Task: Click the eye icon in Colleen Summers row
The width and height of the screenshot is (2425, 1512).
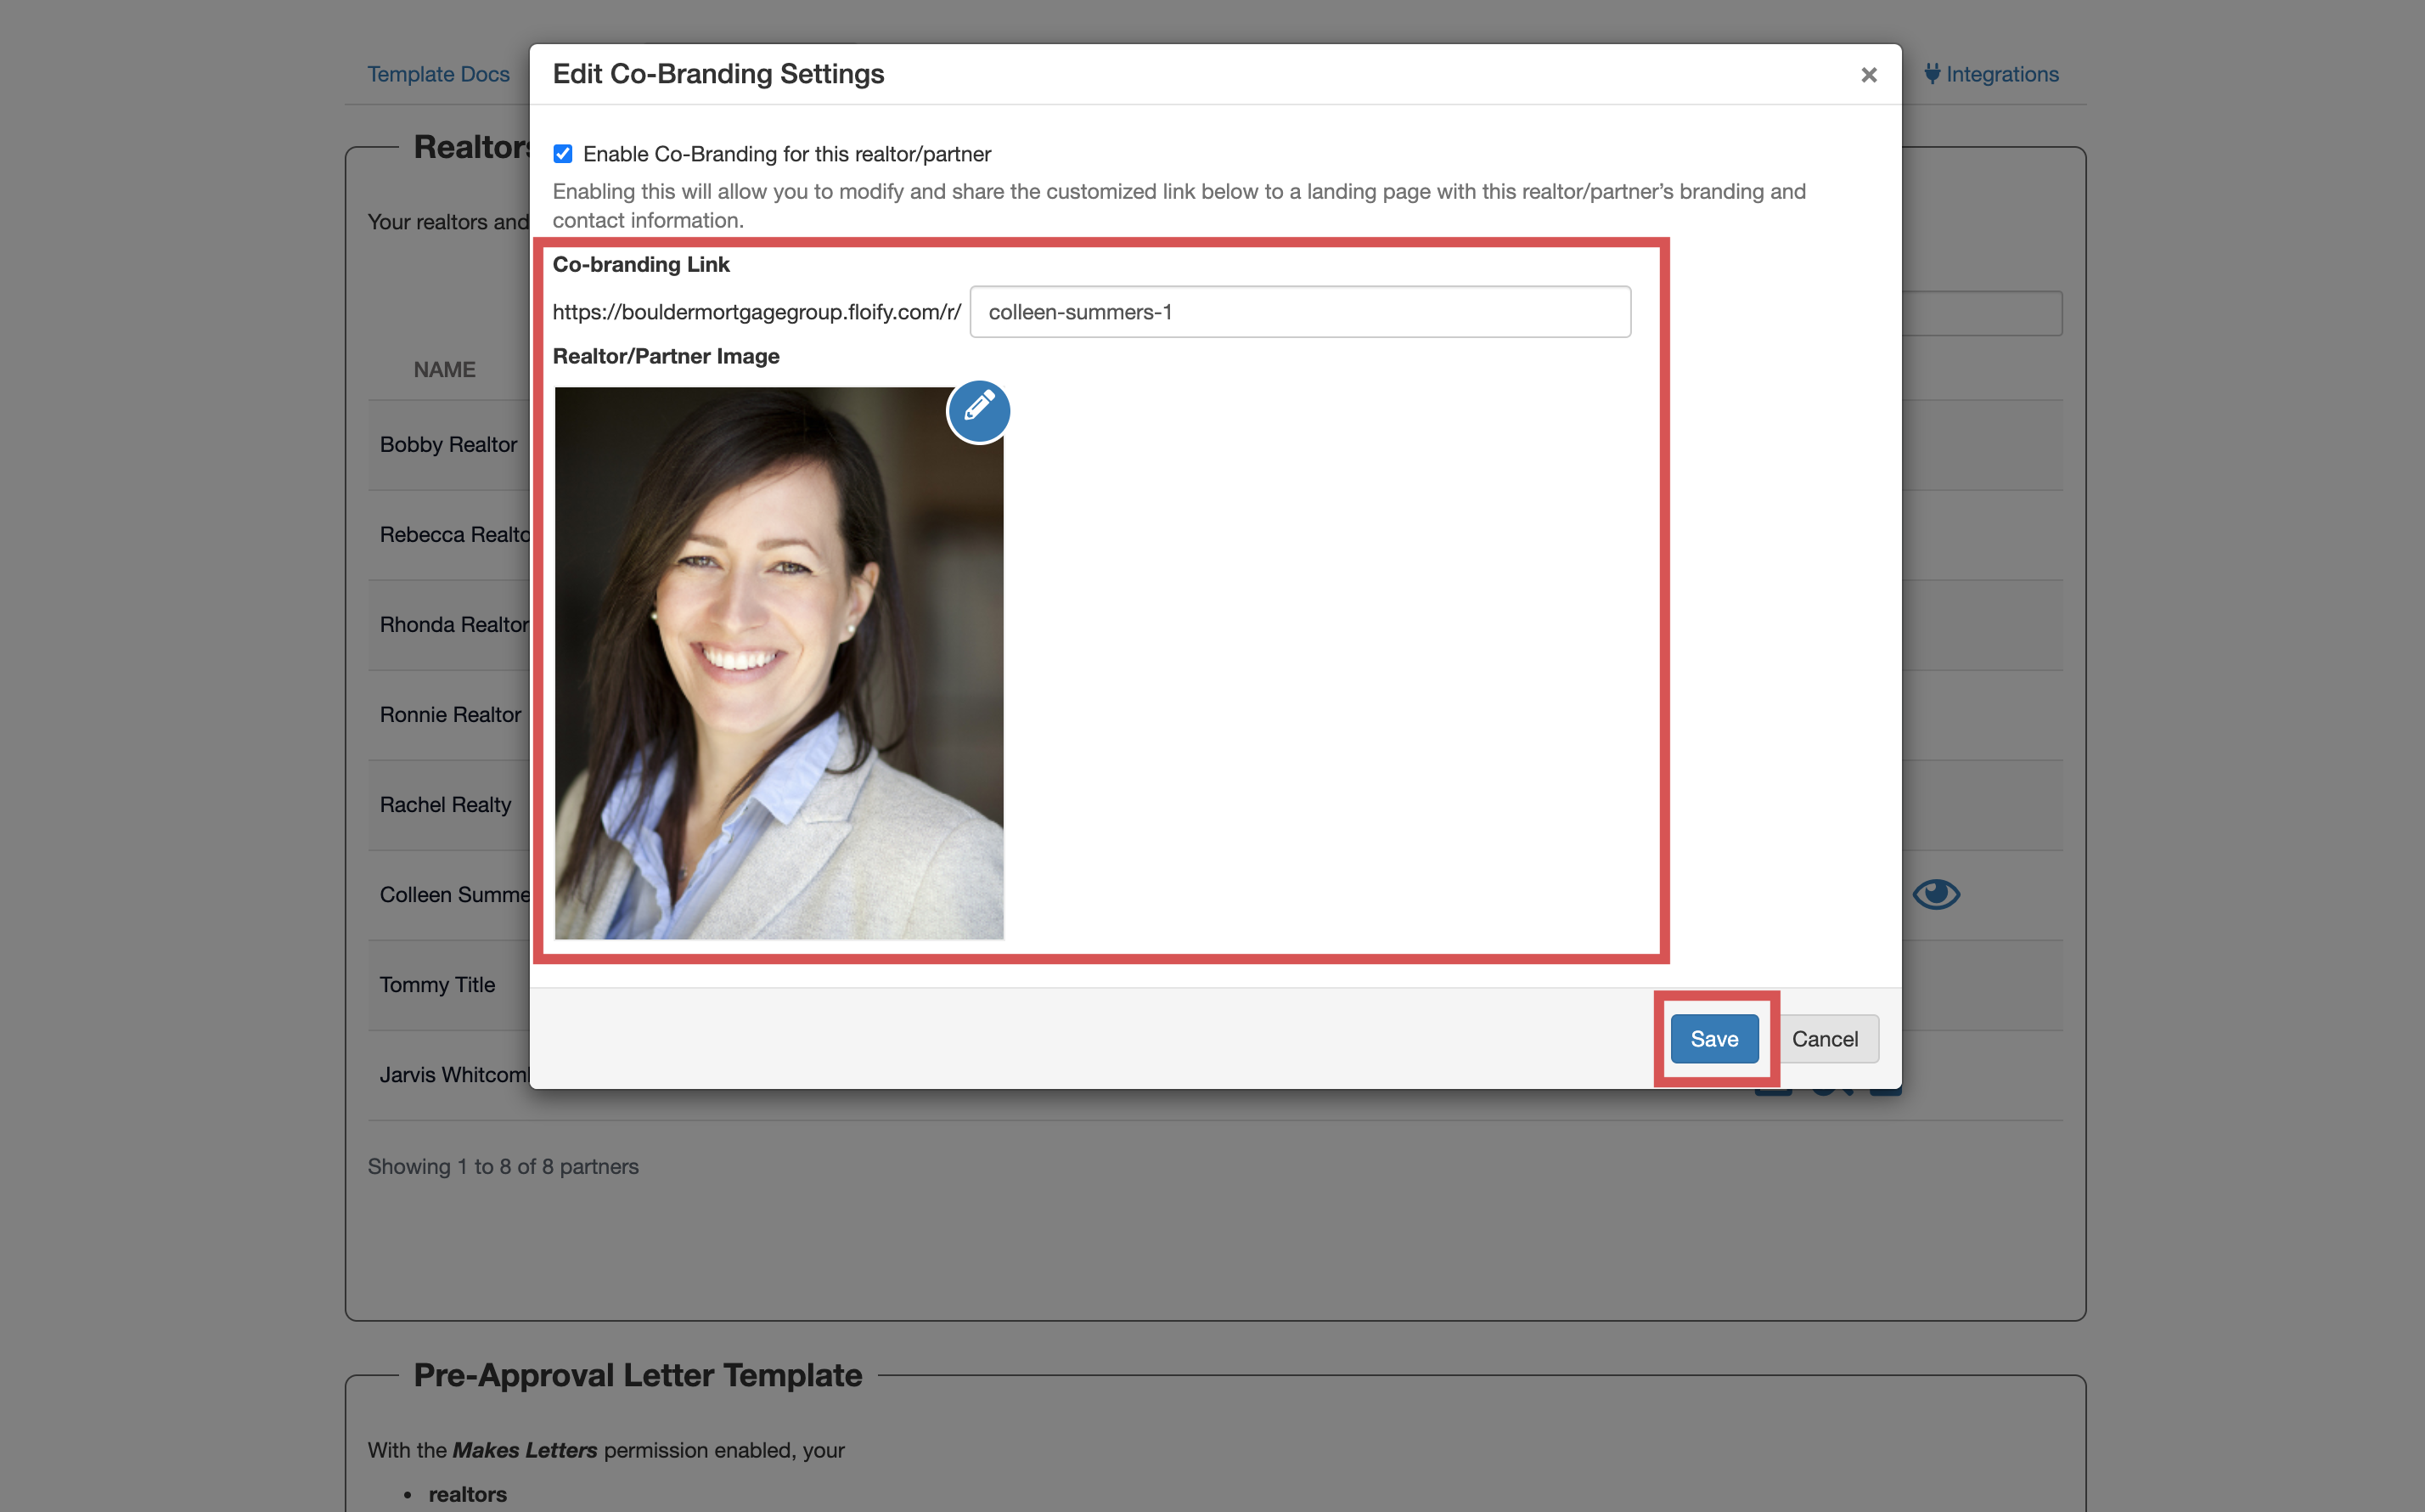Action: (x=1935, y=894)
